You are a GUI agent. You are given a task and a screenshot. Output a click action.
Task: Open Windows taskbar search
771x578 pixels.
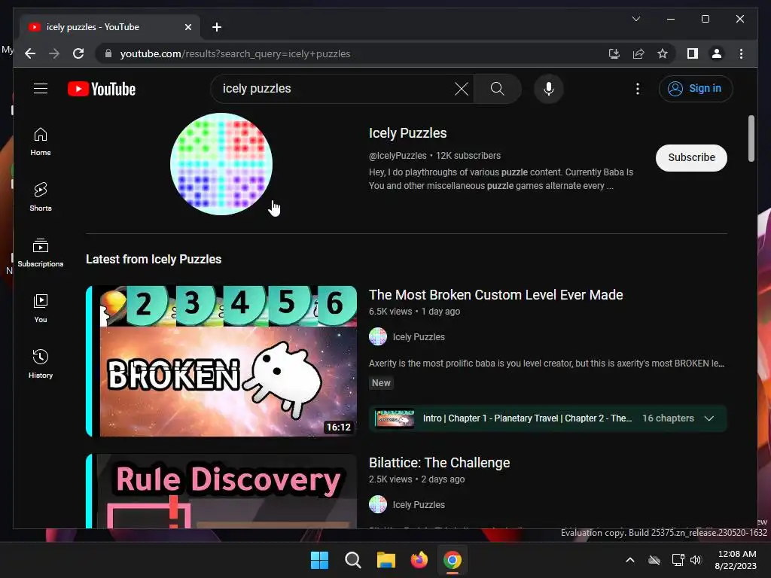[352, 560]
